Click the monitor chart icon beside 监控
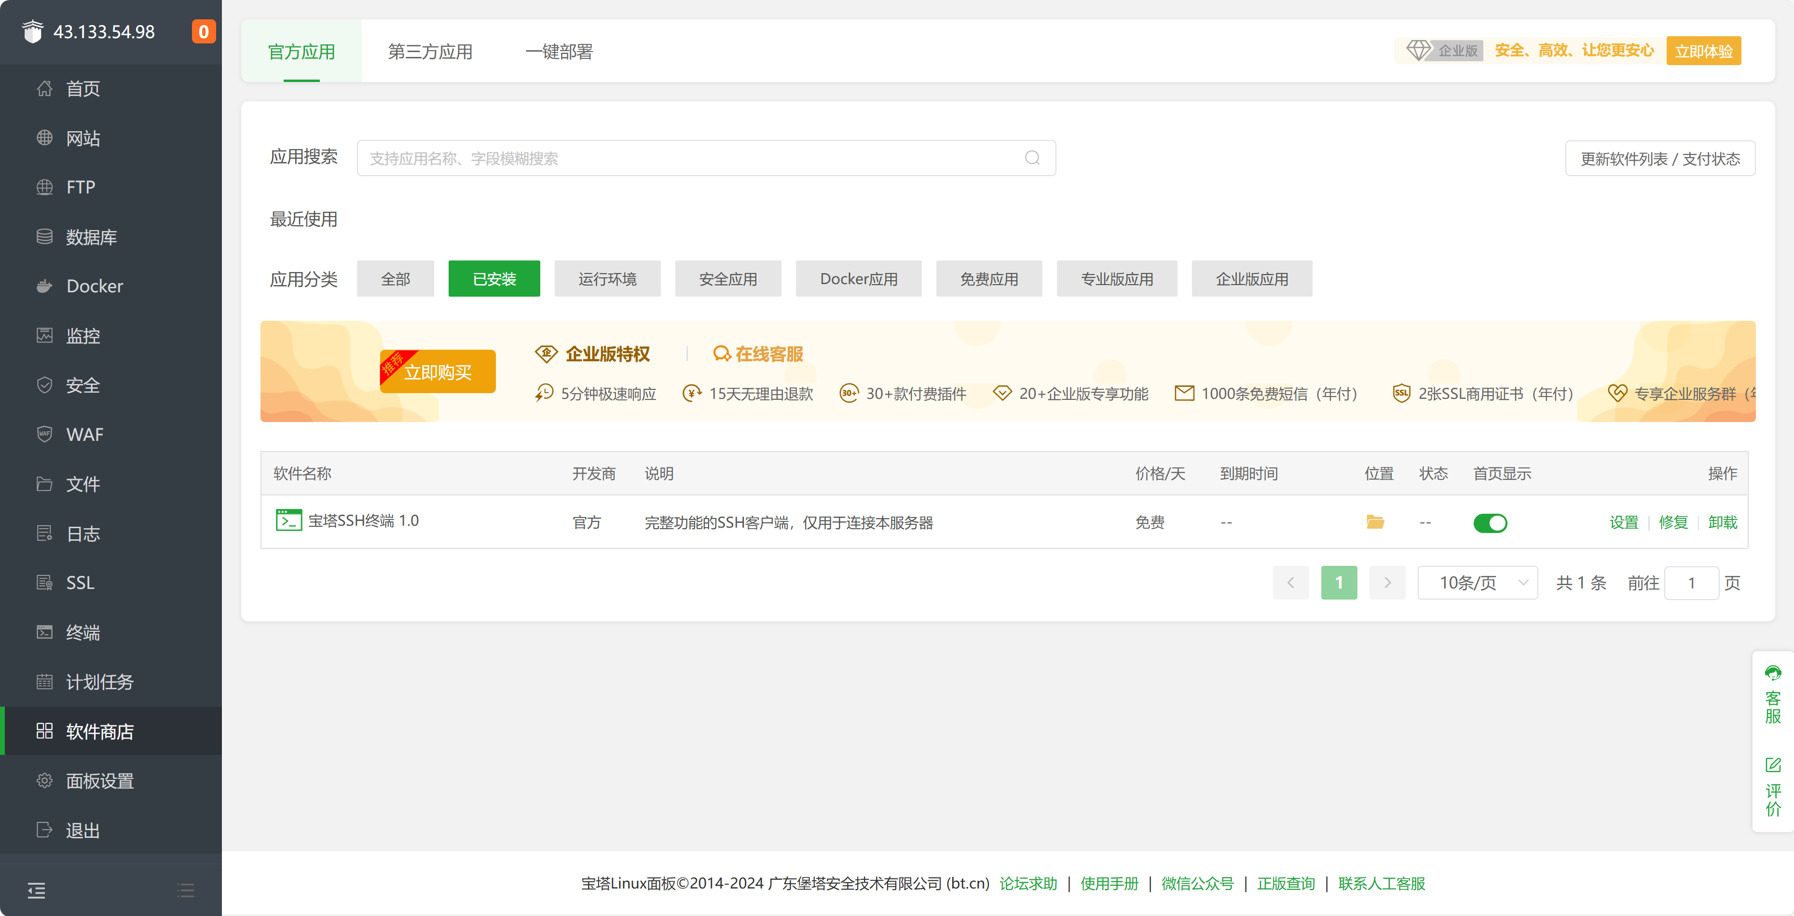The width and height of the screenshot is (1794, 916). [x=44, y=336]
